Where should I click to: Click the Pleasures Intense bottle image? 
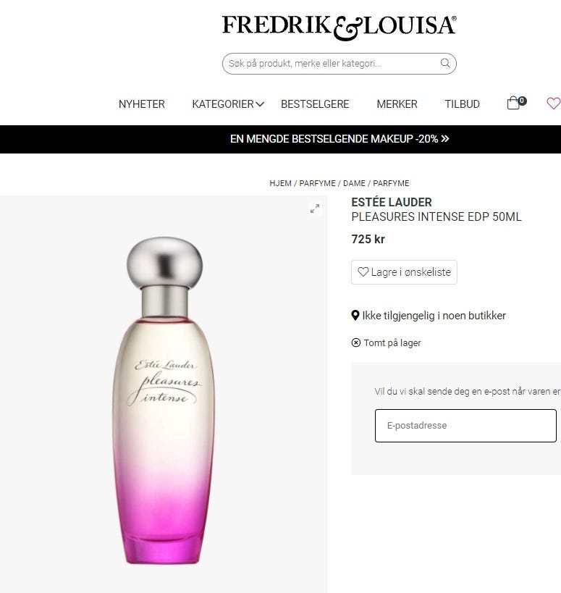tap(164, 400)
